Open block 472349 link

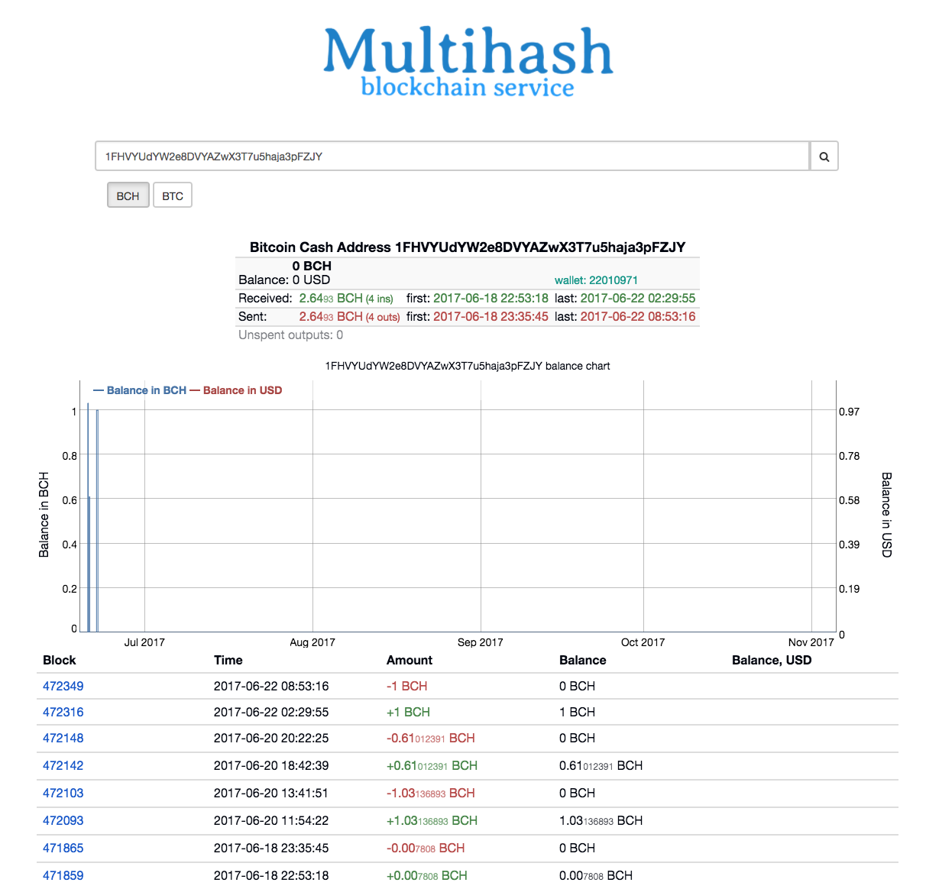(x=63, y=686)
